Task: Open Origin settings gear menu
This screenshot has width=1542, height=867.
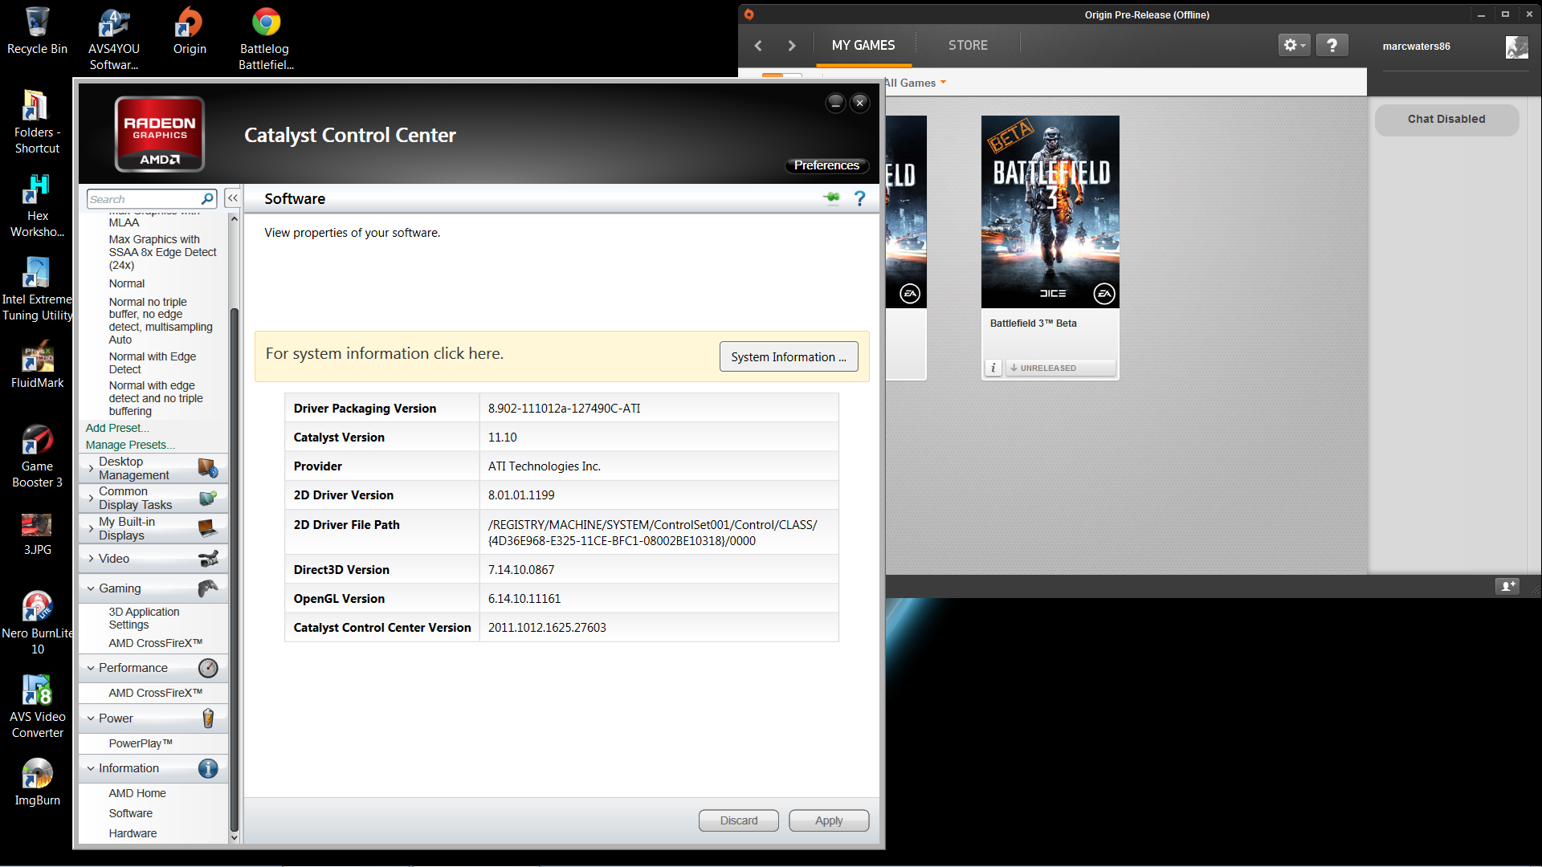Action: [1294, 45]
